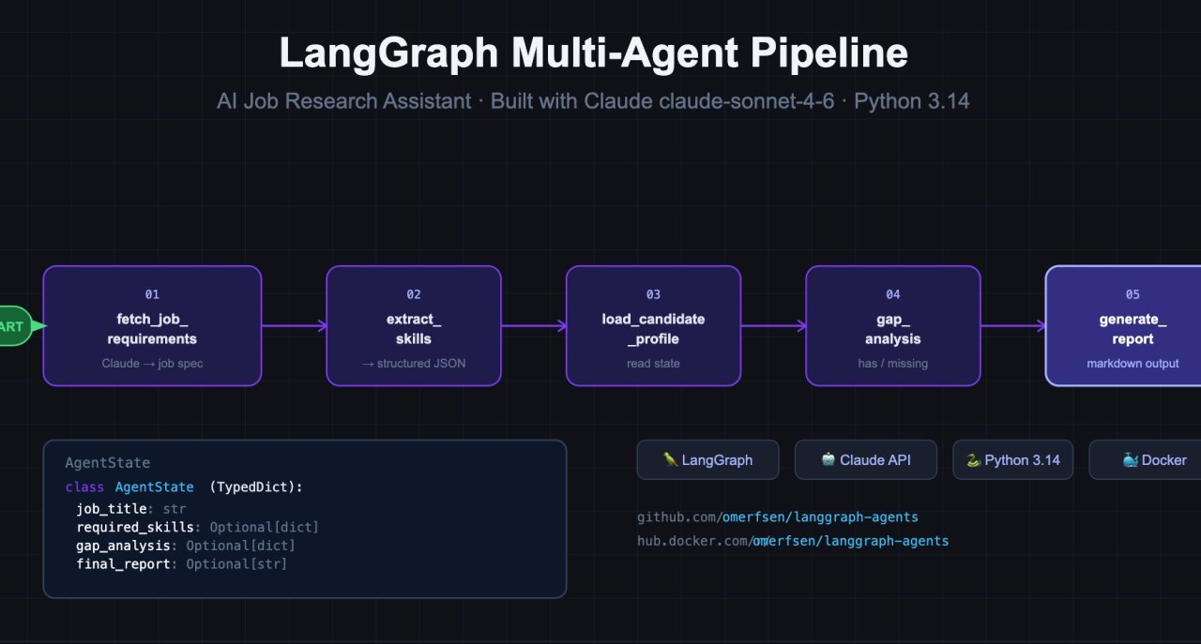Click step number 03
Image resolution: width=1201 pixels, height=644 pixels.
[653, 294]
